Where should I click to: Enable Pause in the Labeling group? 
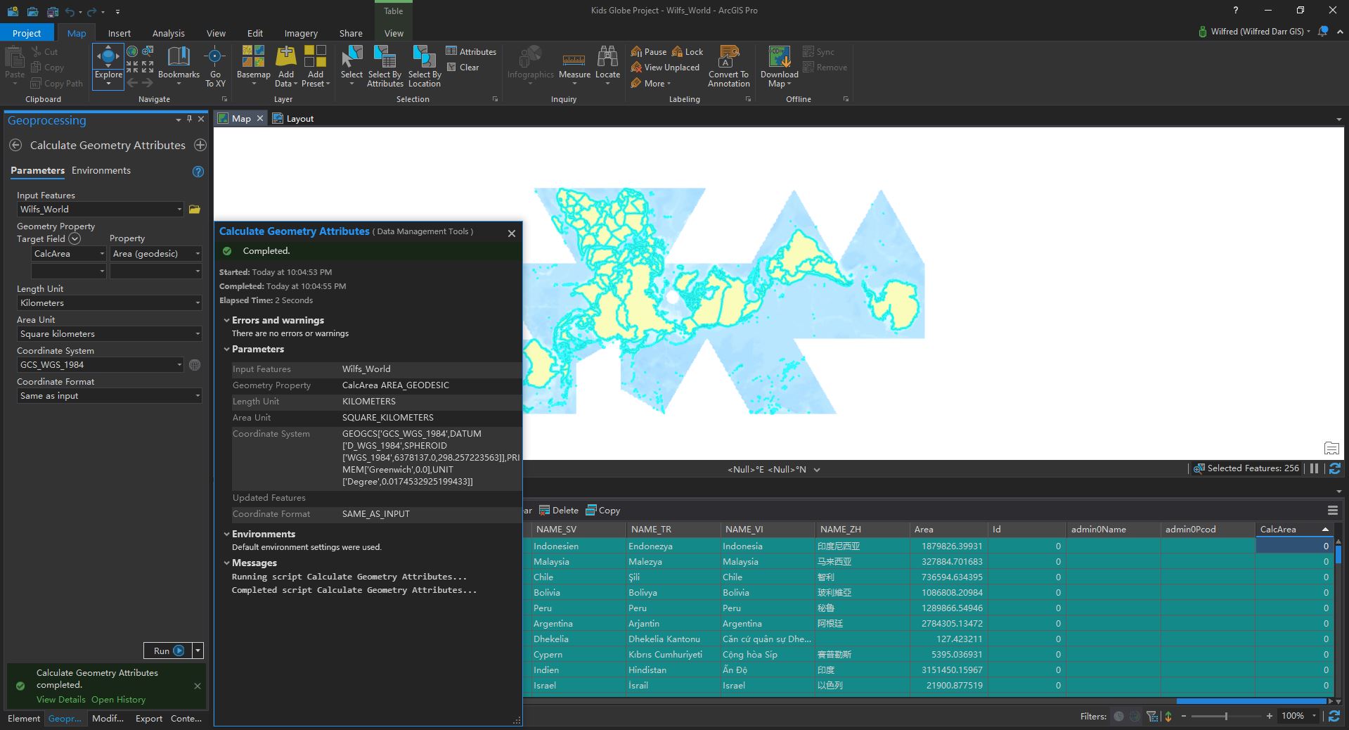coord(647,51)
